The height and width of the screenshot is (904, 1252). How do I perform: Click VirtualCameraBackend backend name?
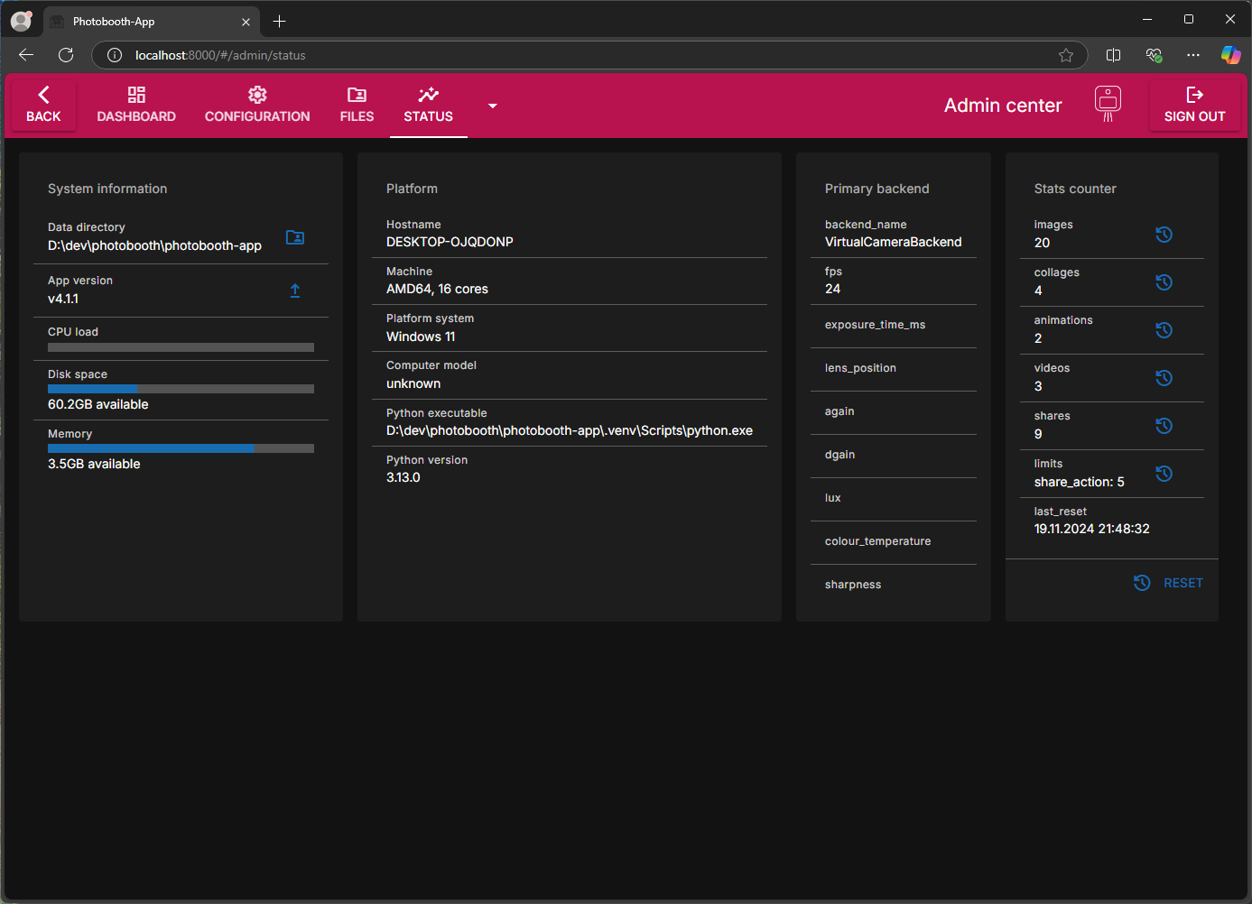pos(894,242)
